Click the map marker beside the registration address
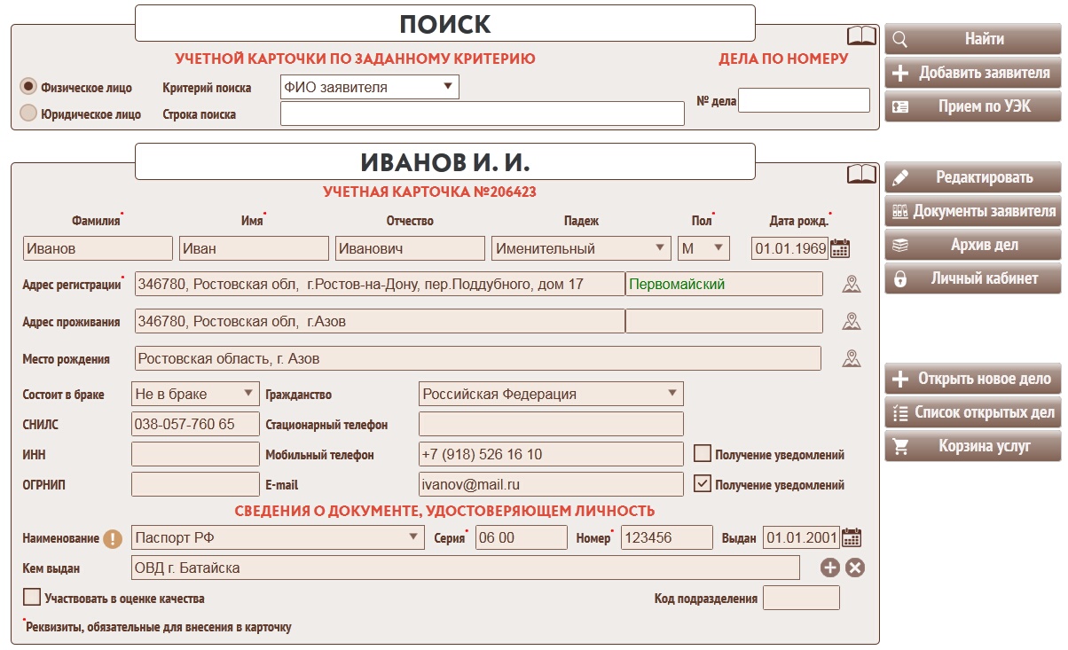The height and width of the screenshot is (650, 1068). pos(852,284)
